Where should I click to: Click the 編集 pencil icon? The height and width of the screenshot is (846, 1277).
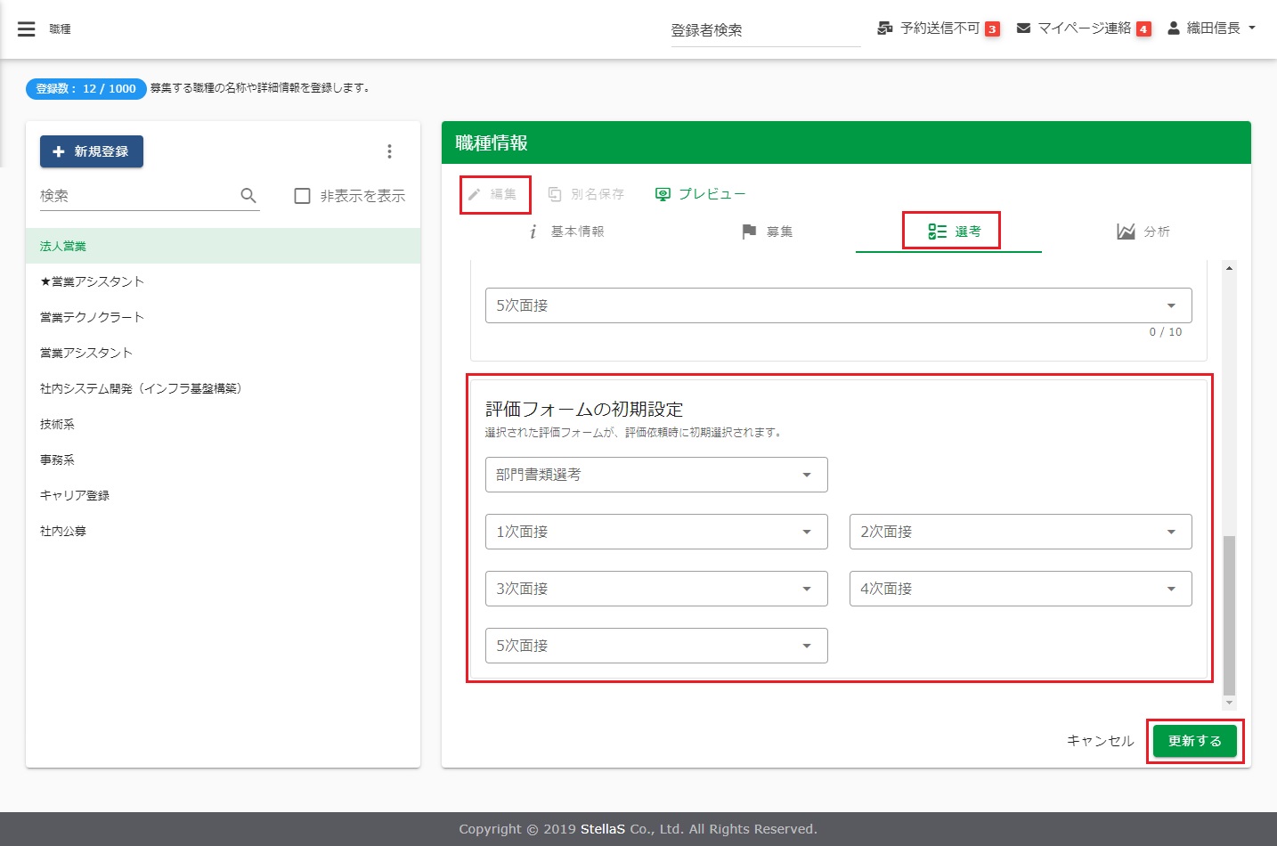point(475,194)
